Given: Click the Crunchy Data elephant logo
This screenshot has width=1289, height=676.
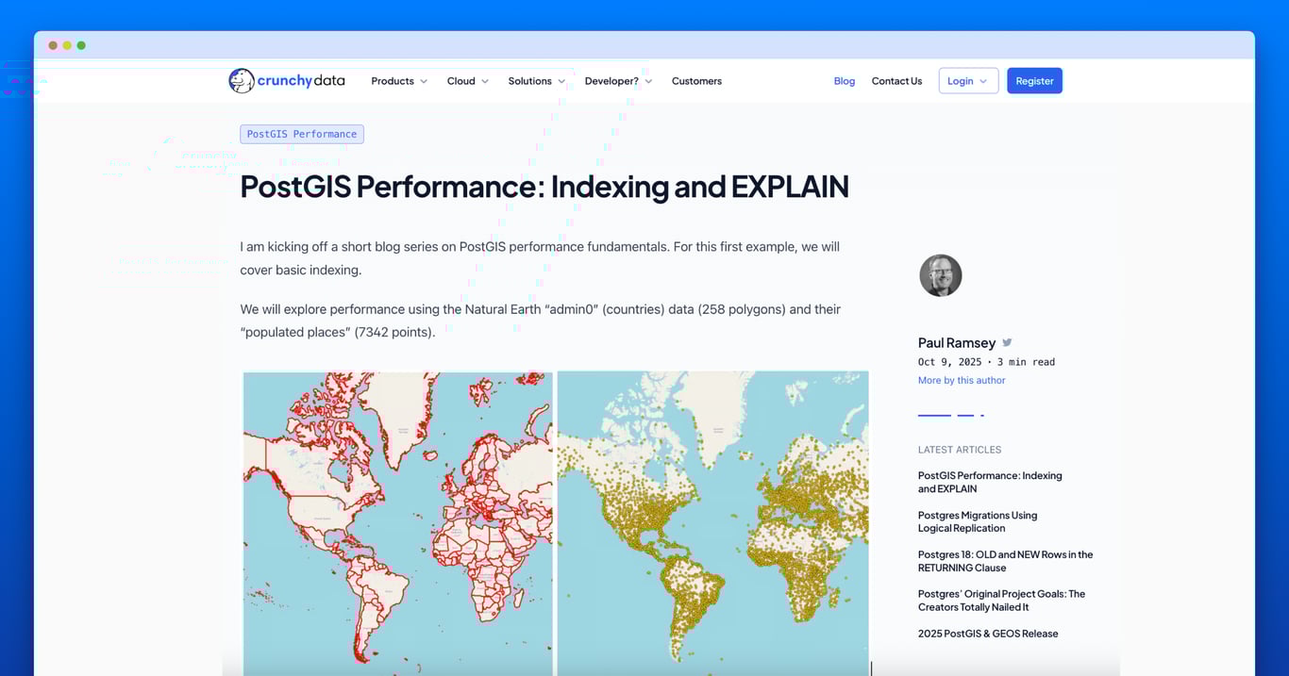Looking at the screenshot, I should (243, 81).
